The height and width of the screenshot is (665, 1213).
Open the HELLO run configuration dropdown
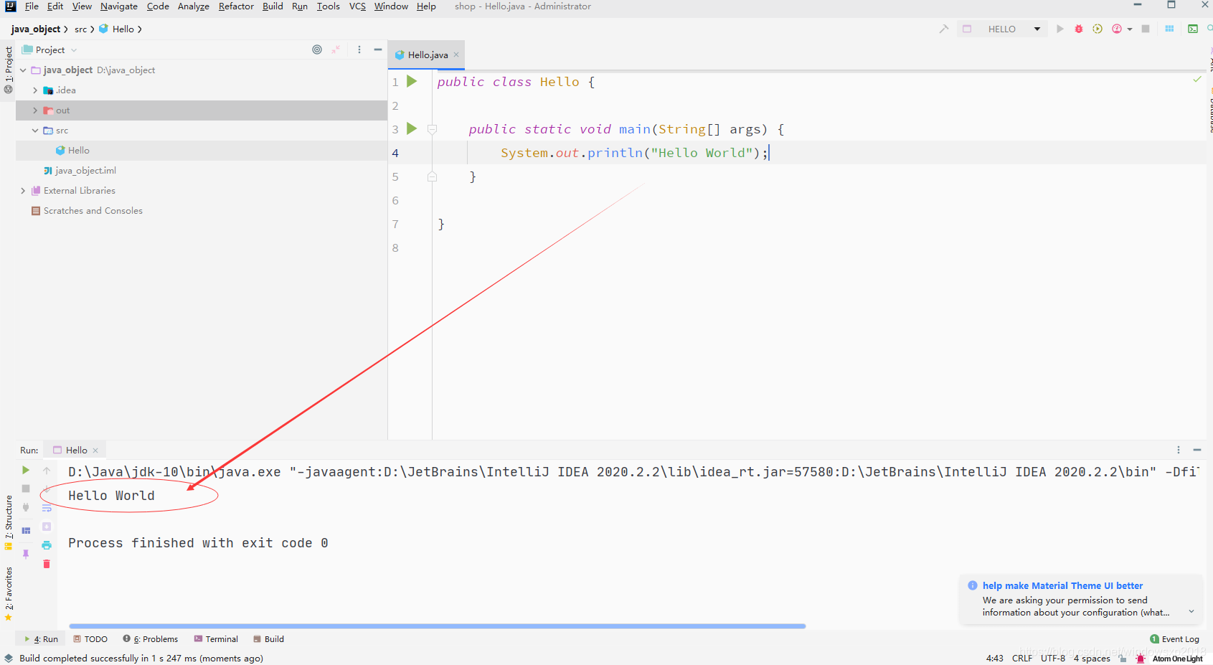click(x=1037, y=29)
